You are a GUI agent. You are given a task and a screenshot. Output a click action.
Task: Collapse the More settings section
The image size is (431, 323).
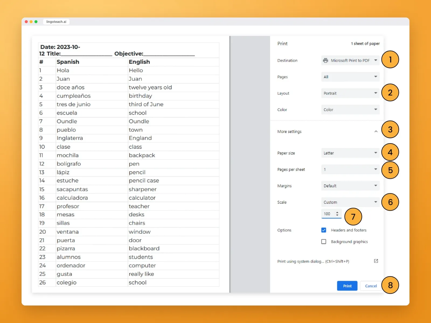376,132
